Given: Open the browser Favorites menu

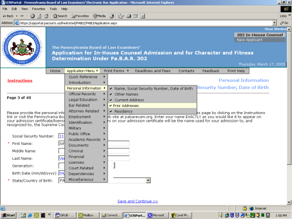Looking at the screenshot, I should pyautogui.click(x=38, y=9).
